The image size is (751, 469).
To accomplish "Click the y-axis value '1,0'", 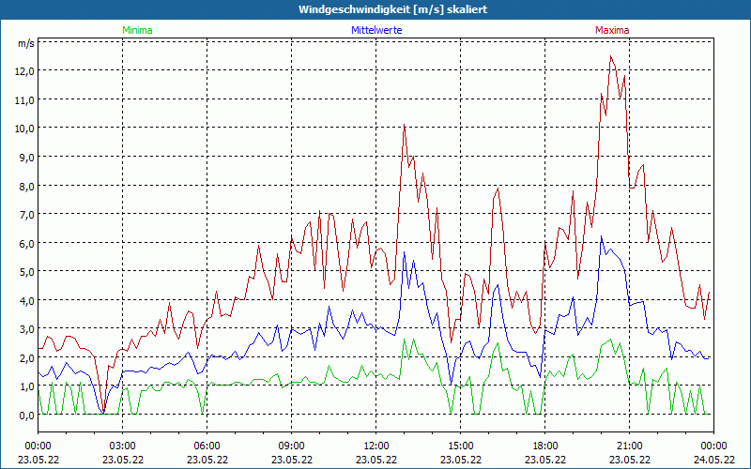I will click(27, 386).
